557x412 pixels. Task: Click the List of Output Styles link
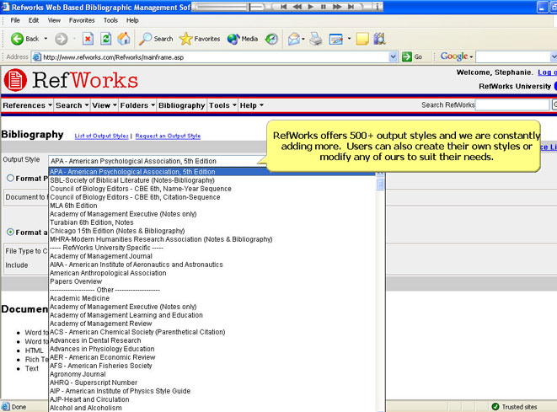click(x=101, y=136)
